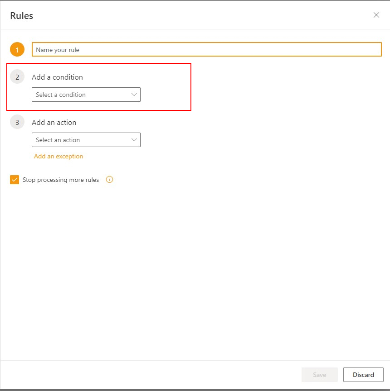Screen dimensions: 390x391
Task: Click the chevron arrow in the action box
Action: [x=134, y=140]
